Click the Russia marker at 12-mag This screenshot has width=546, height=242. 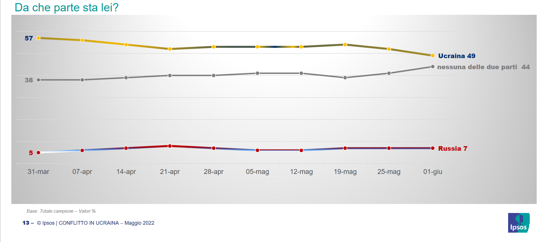pos(301,150)
